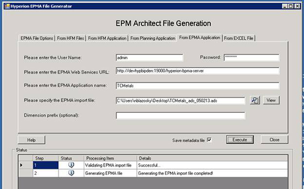The width and height of the screenshot is (304, 189).
Task: Click the Execute button
Action: coord(240,140)
